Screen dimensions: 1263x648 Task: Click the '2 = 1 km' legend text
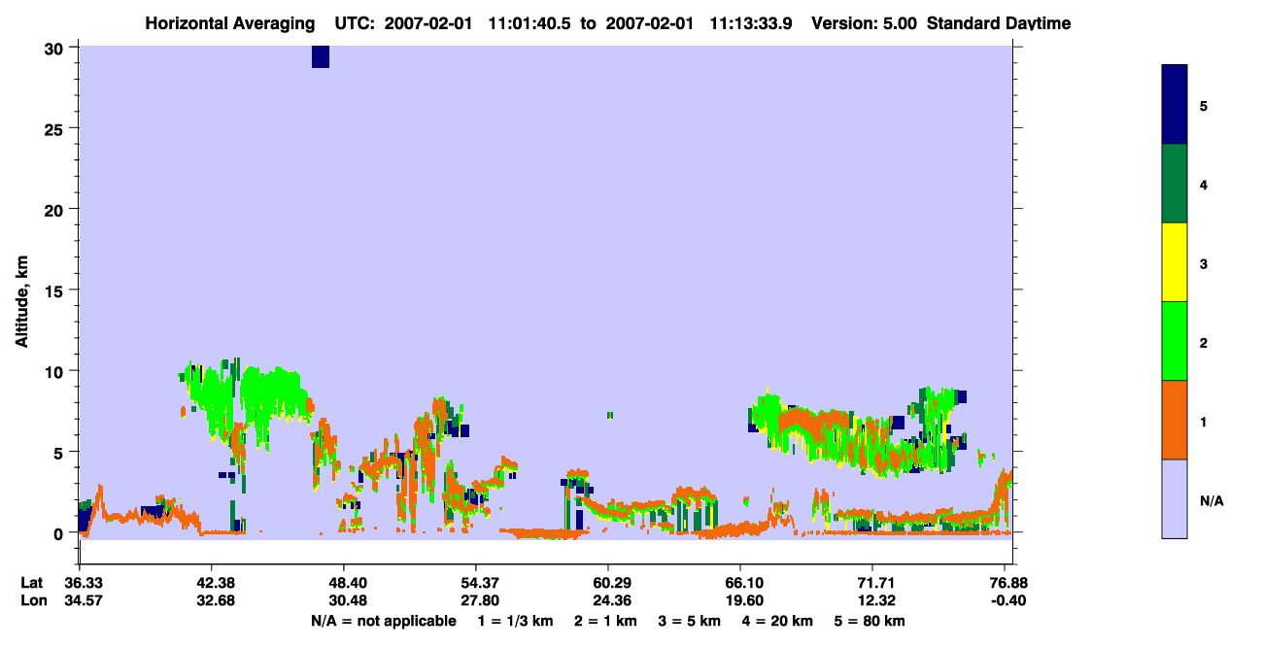click(x=604, y=621)
